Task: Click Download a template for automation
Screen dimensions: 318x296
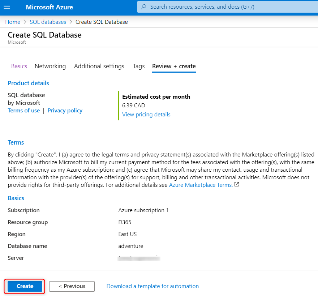Action: click(x=152, y=286)
